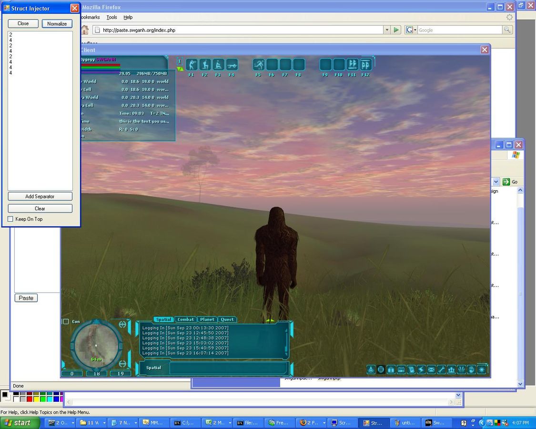Image resolution: width=536 pixels, height=429 pixels.
Task: Click into the Spatial chat input field
Action: click(229, 368)
